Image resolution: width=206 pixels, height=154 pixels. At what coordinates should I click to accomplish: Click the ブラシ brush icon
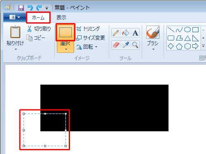point(153,32)
